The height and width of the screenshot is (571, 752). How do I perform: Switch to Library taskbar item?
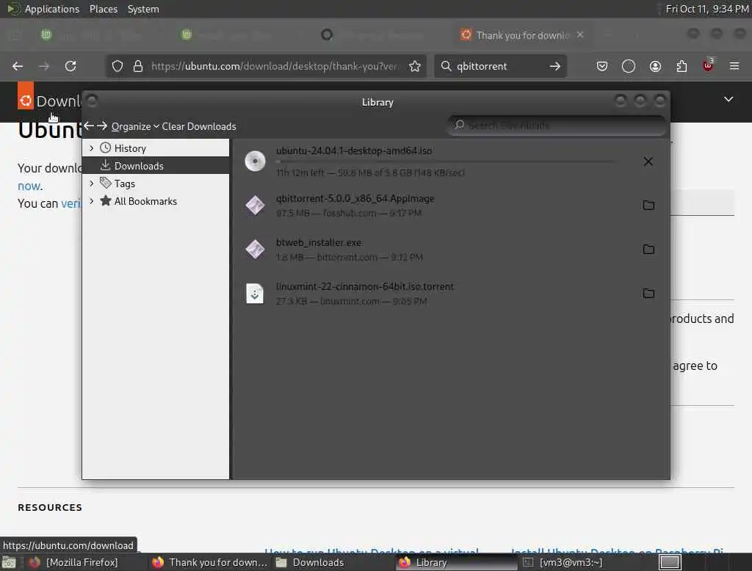point(457,562)
